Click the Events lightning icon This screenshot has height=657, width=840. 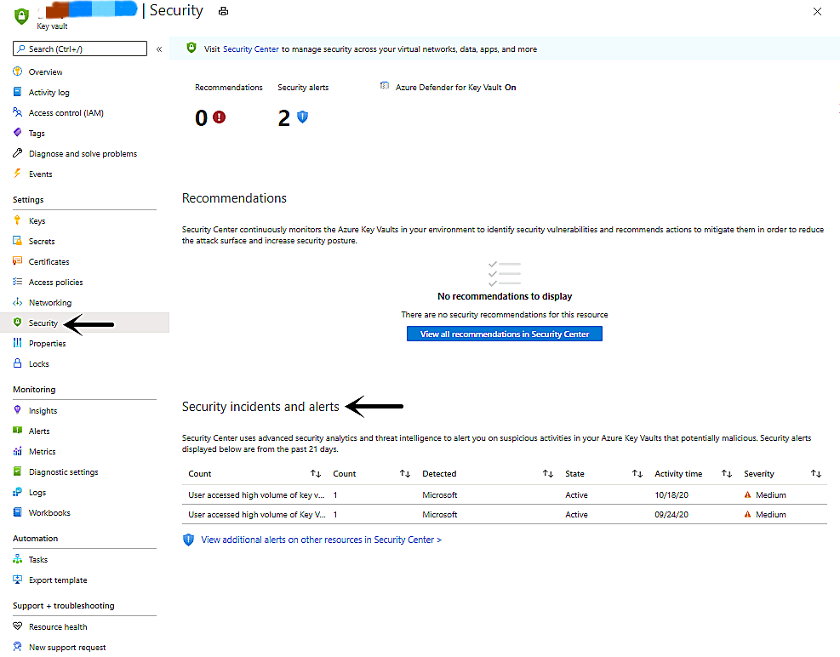[x=18, y=173]
